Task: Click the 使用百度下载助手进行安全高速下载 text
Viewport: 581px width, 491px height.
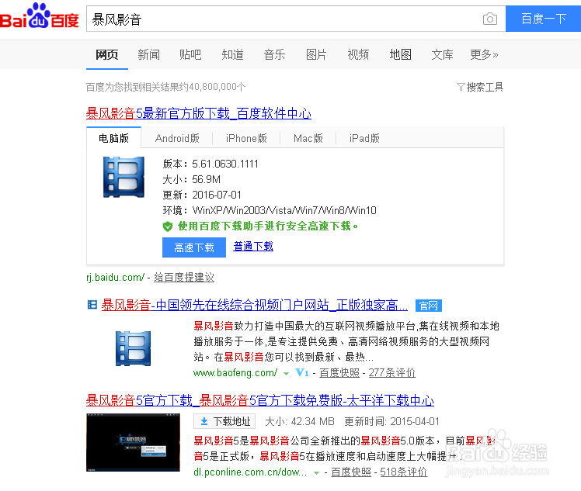Action: coord(268,226)
